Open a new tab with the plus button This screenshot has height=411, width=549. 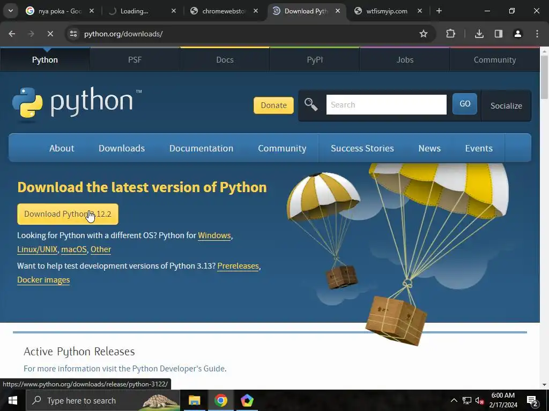pos(439,11)
